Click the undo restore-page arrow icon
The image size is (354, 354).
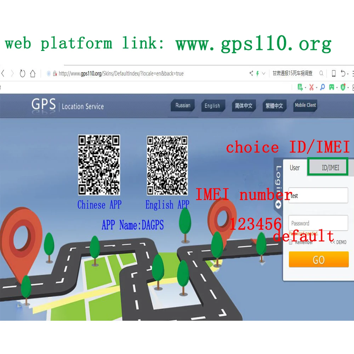coord(343,73)
